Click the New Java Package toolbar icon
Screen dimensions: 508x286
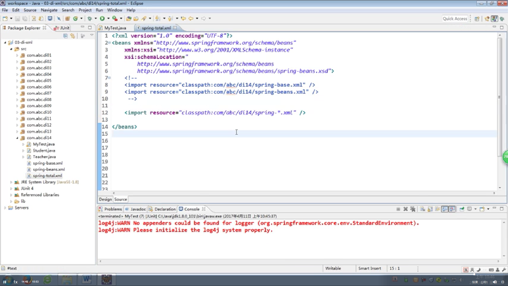67,19
